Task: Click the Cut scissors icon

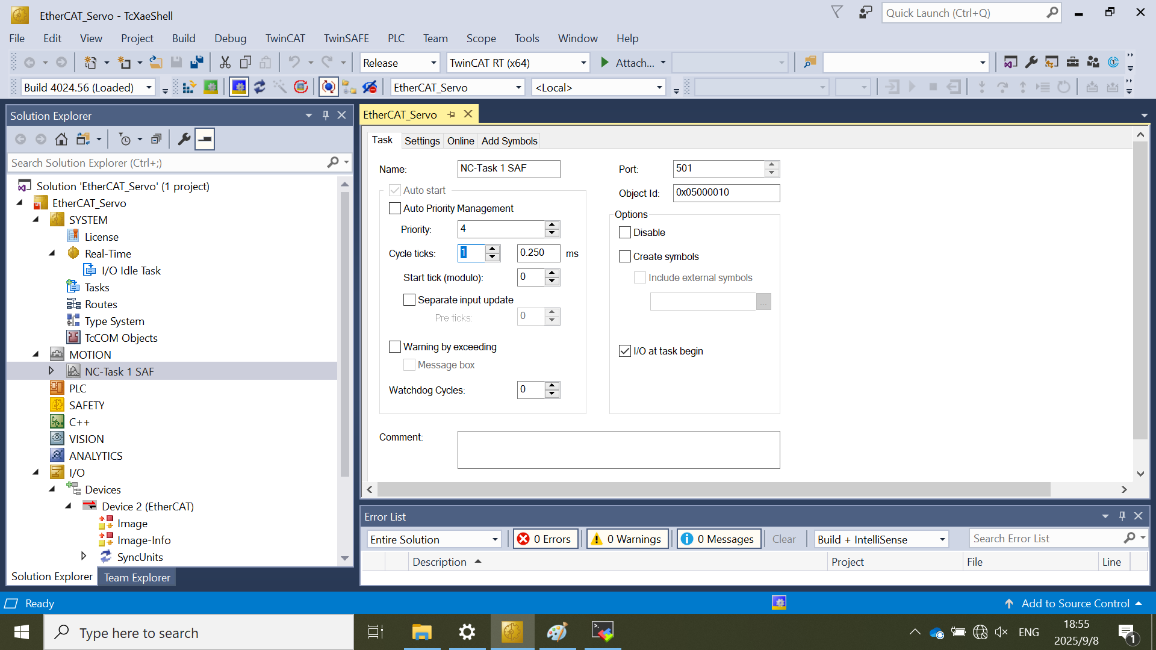Action: click(x=225, y=63)
